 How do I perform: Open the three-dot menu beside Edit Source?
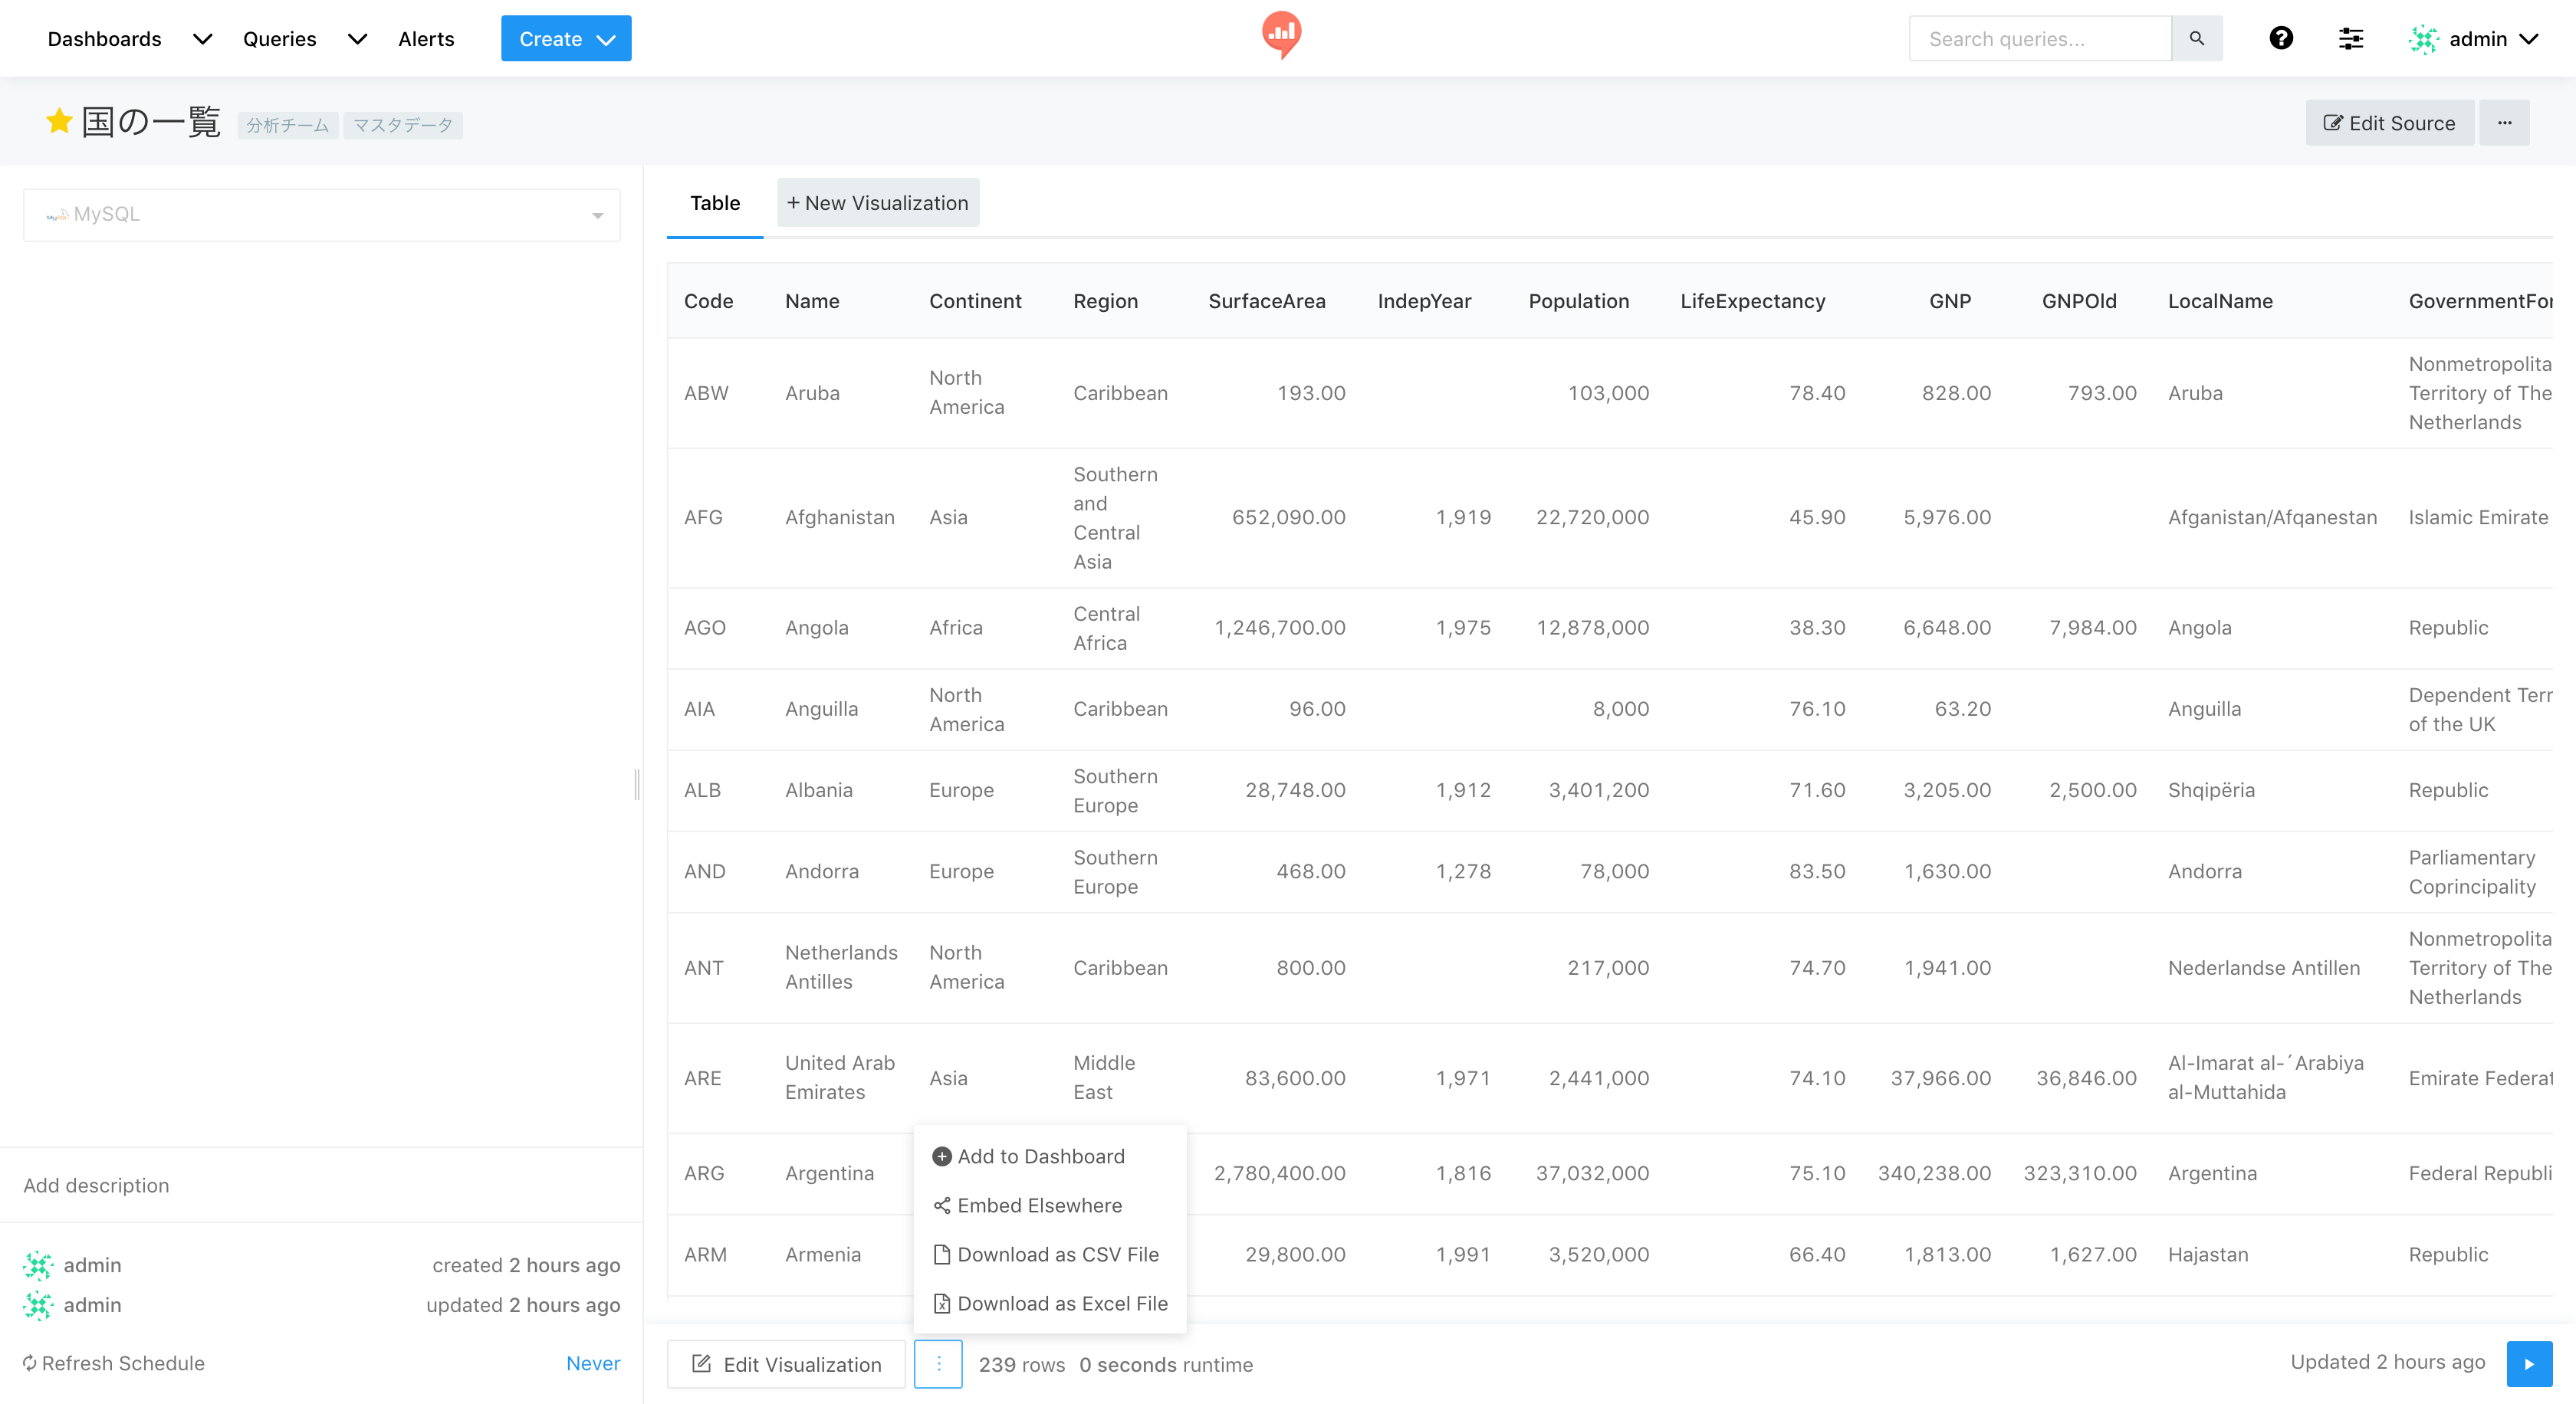coord(2504,123)
